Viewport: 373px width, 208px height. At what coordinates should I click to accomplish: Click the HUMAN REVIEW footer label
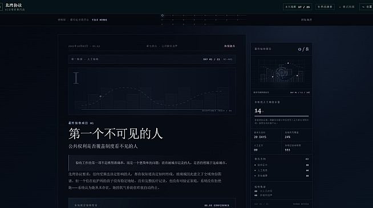[301, 203]
